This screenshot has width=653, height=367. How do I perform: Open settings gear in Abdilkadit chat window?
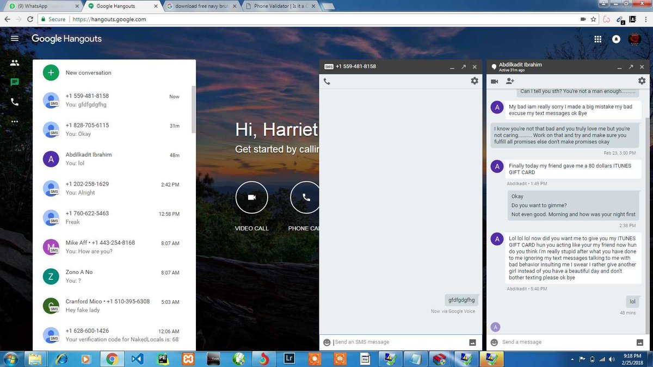click(x=642, y=80)
